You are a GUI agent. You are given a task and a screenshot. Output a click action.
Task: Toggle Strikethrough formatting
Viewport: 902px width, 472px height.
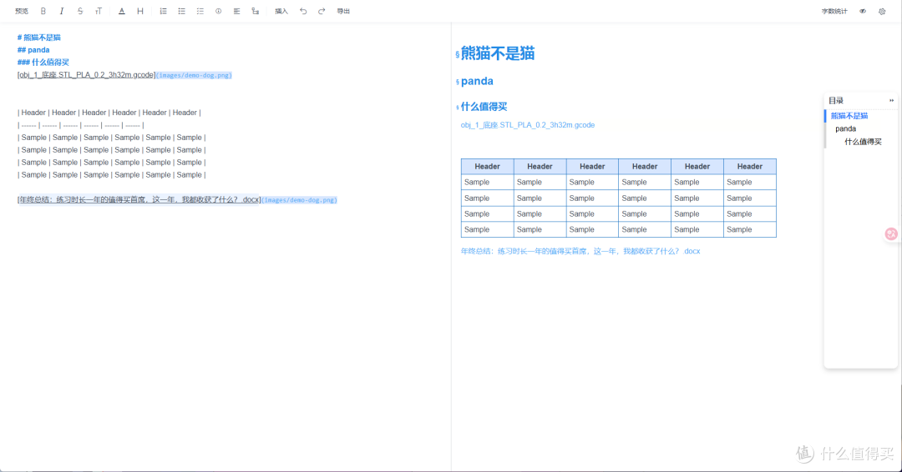click(x=80, y=11)
